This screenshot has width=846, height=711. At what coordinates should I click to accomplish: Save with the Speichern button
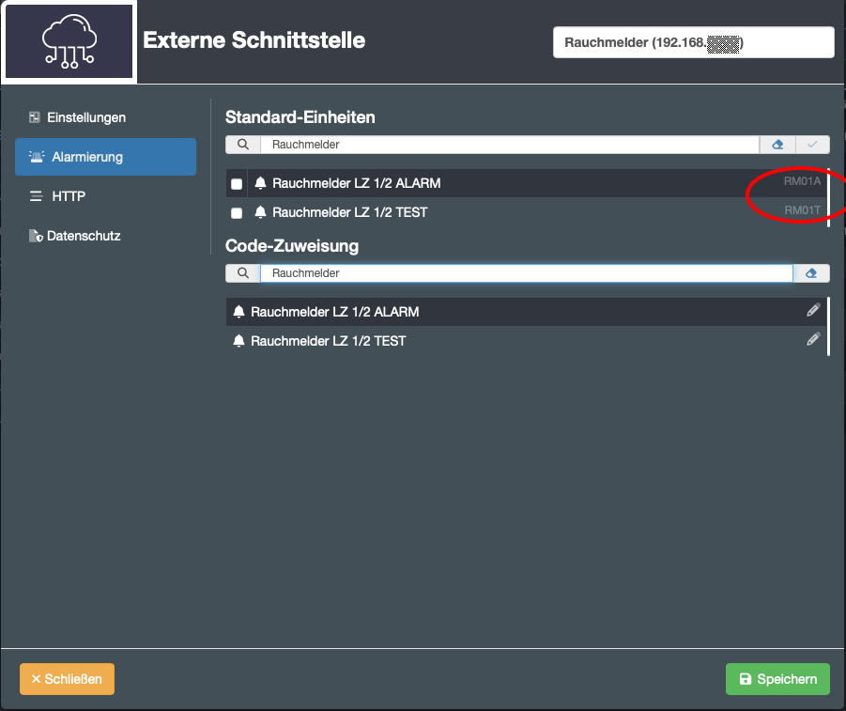tap(777, 679)
